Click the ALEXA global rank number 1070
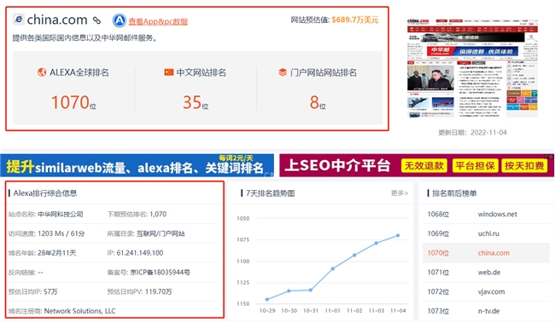The width and height of the screenshot is (555, 322). point(70,102)
